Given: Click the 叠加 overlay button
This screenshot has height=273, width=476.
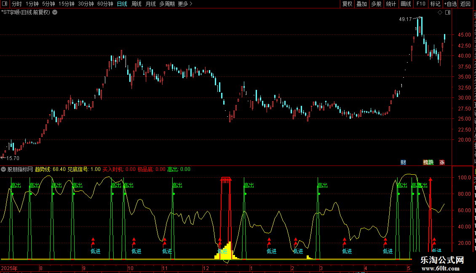Looking at the screenshot, I should [x=362, y=4].
